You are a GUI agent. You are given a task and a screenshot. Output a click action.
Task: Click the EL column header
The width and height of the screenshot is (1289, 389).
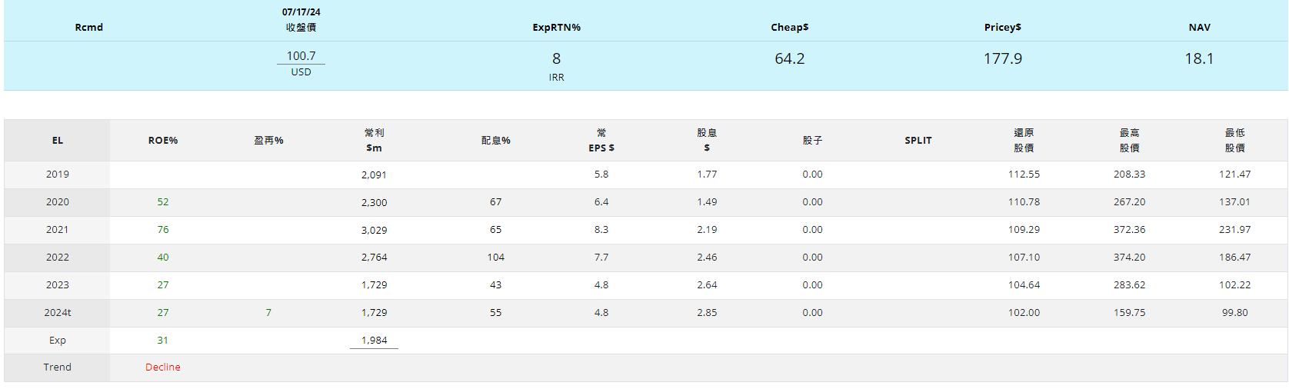(58, 141)
